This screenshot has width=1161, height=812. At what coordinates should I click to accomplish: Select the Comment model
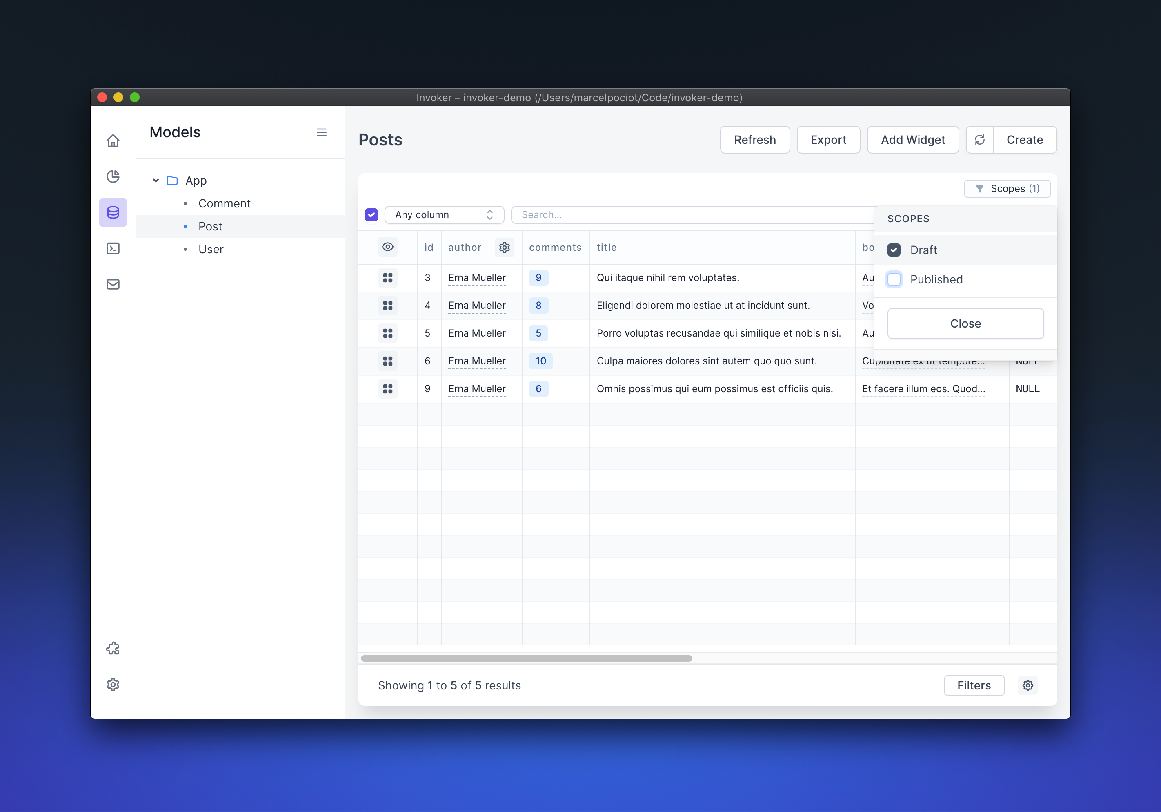coord(224,203)
